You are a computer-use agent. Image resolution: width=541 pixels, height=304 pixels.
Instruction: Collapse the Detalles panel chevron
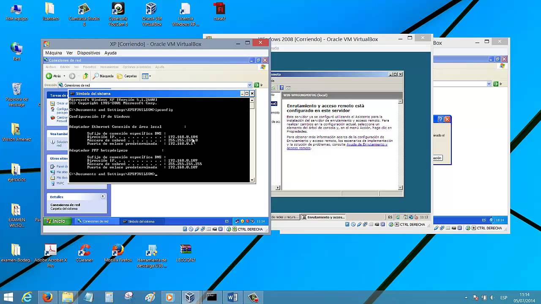coord(103,197)
